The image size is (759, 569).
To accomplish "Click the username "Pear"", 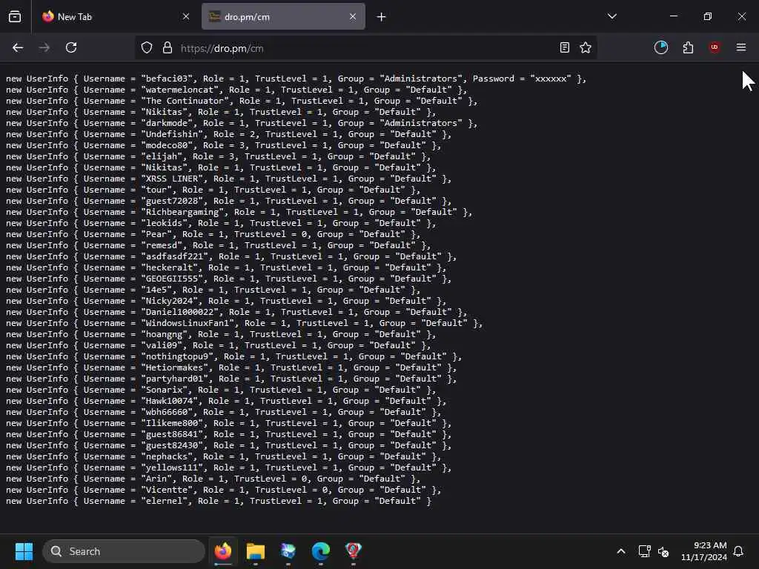I will point(159,234).
